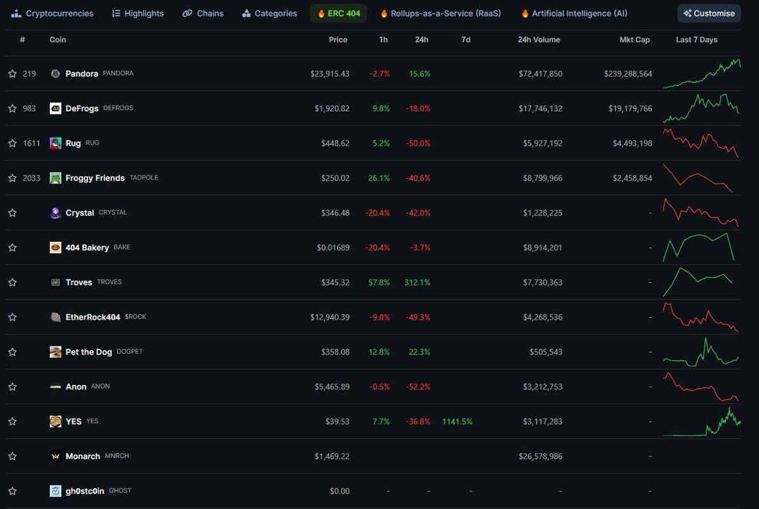The image size is (759, 509).
Task: Open the EtherRock404 coin link
Action: point(93,317)
